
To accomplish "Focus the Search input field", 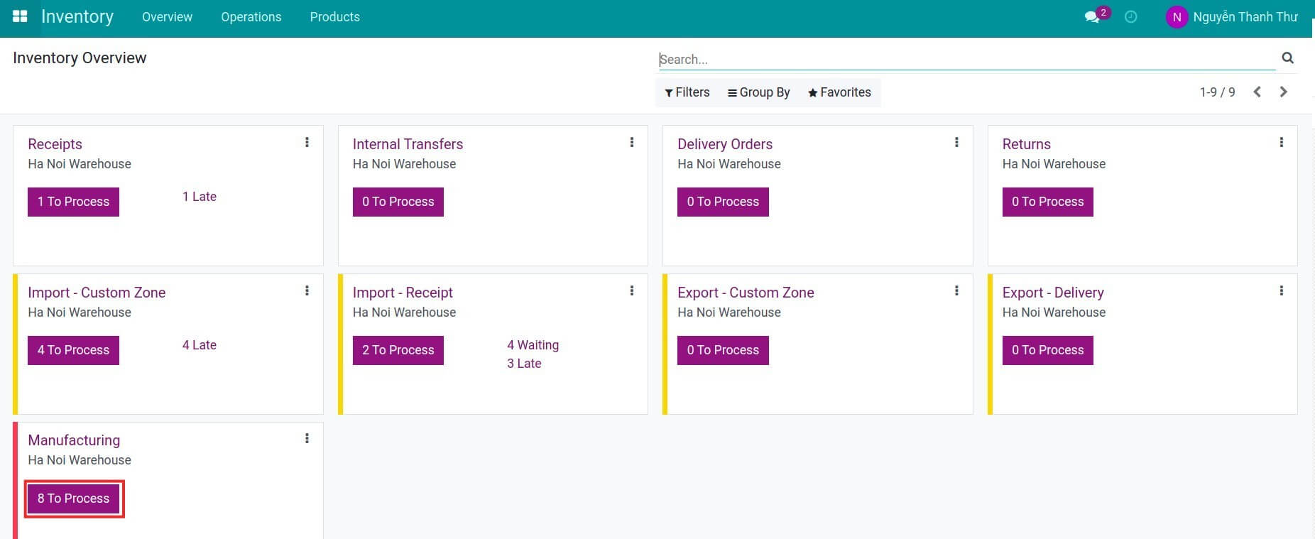I will (966, 60).
